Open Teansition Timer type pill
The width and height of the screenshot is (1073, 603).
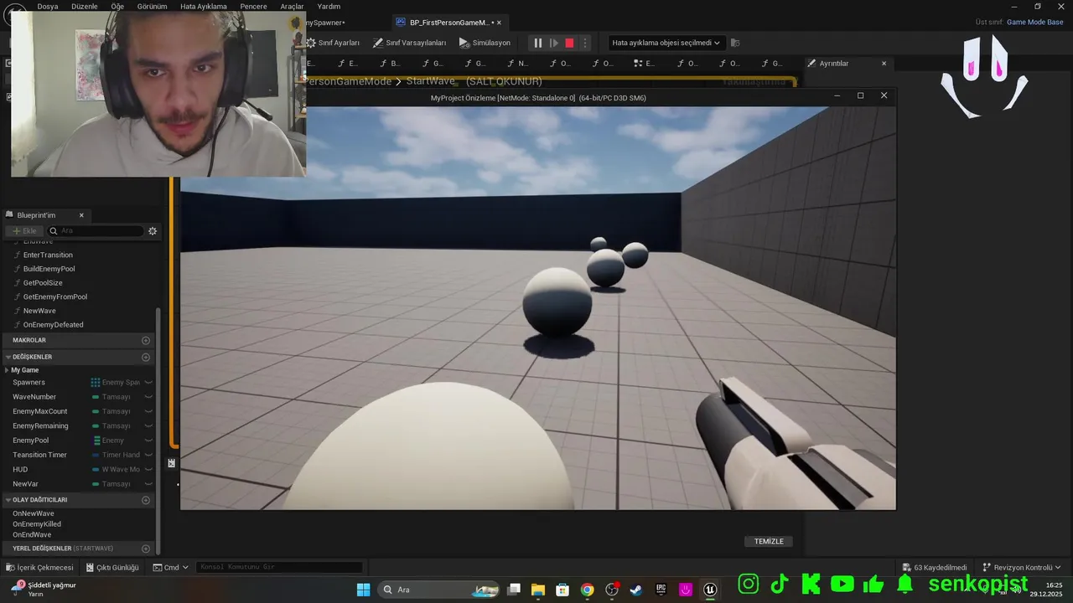point(116,455)
